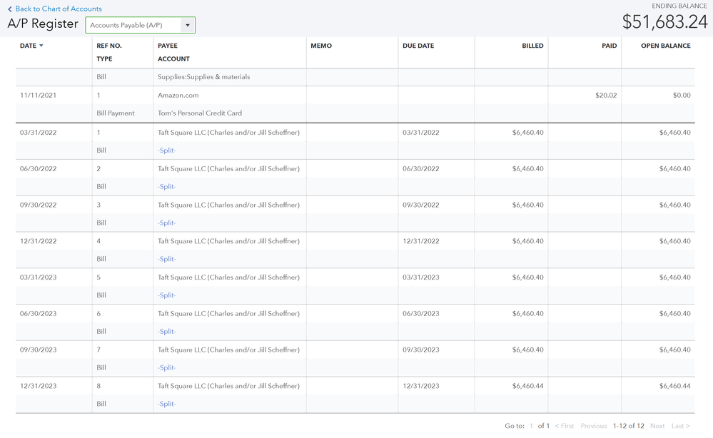Click the Back to Chart of Accounts link
Viewport: 713px width, 438px height.
click(x=58, y=9)
